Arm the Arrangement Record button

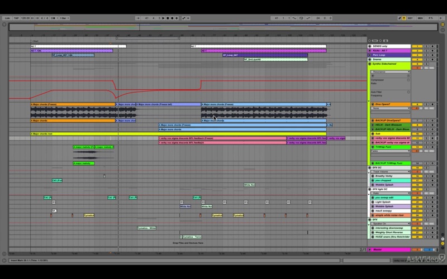pyautogui.click(x=172, y=18)
